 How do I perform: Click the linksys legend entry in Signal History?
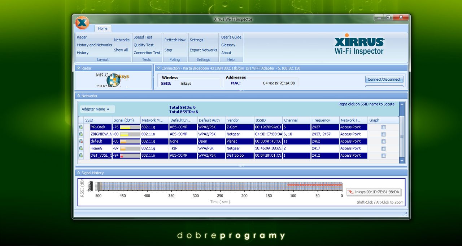(374, 192)
